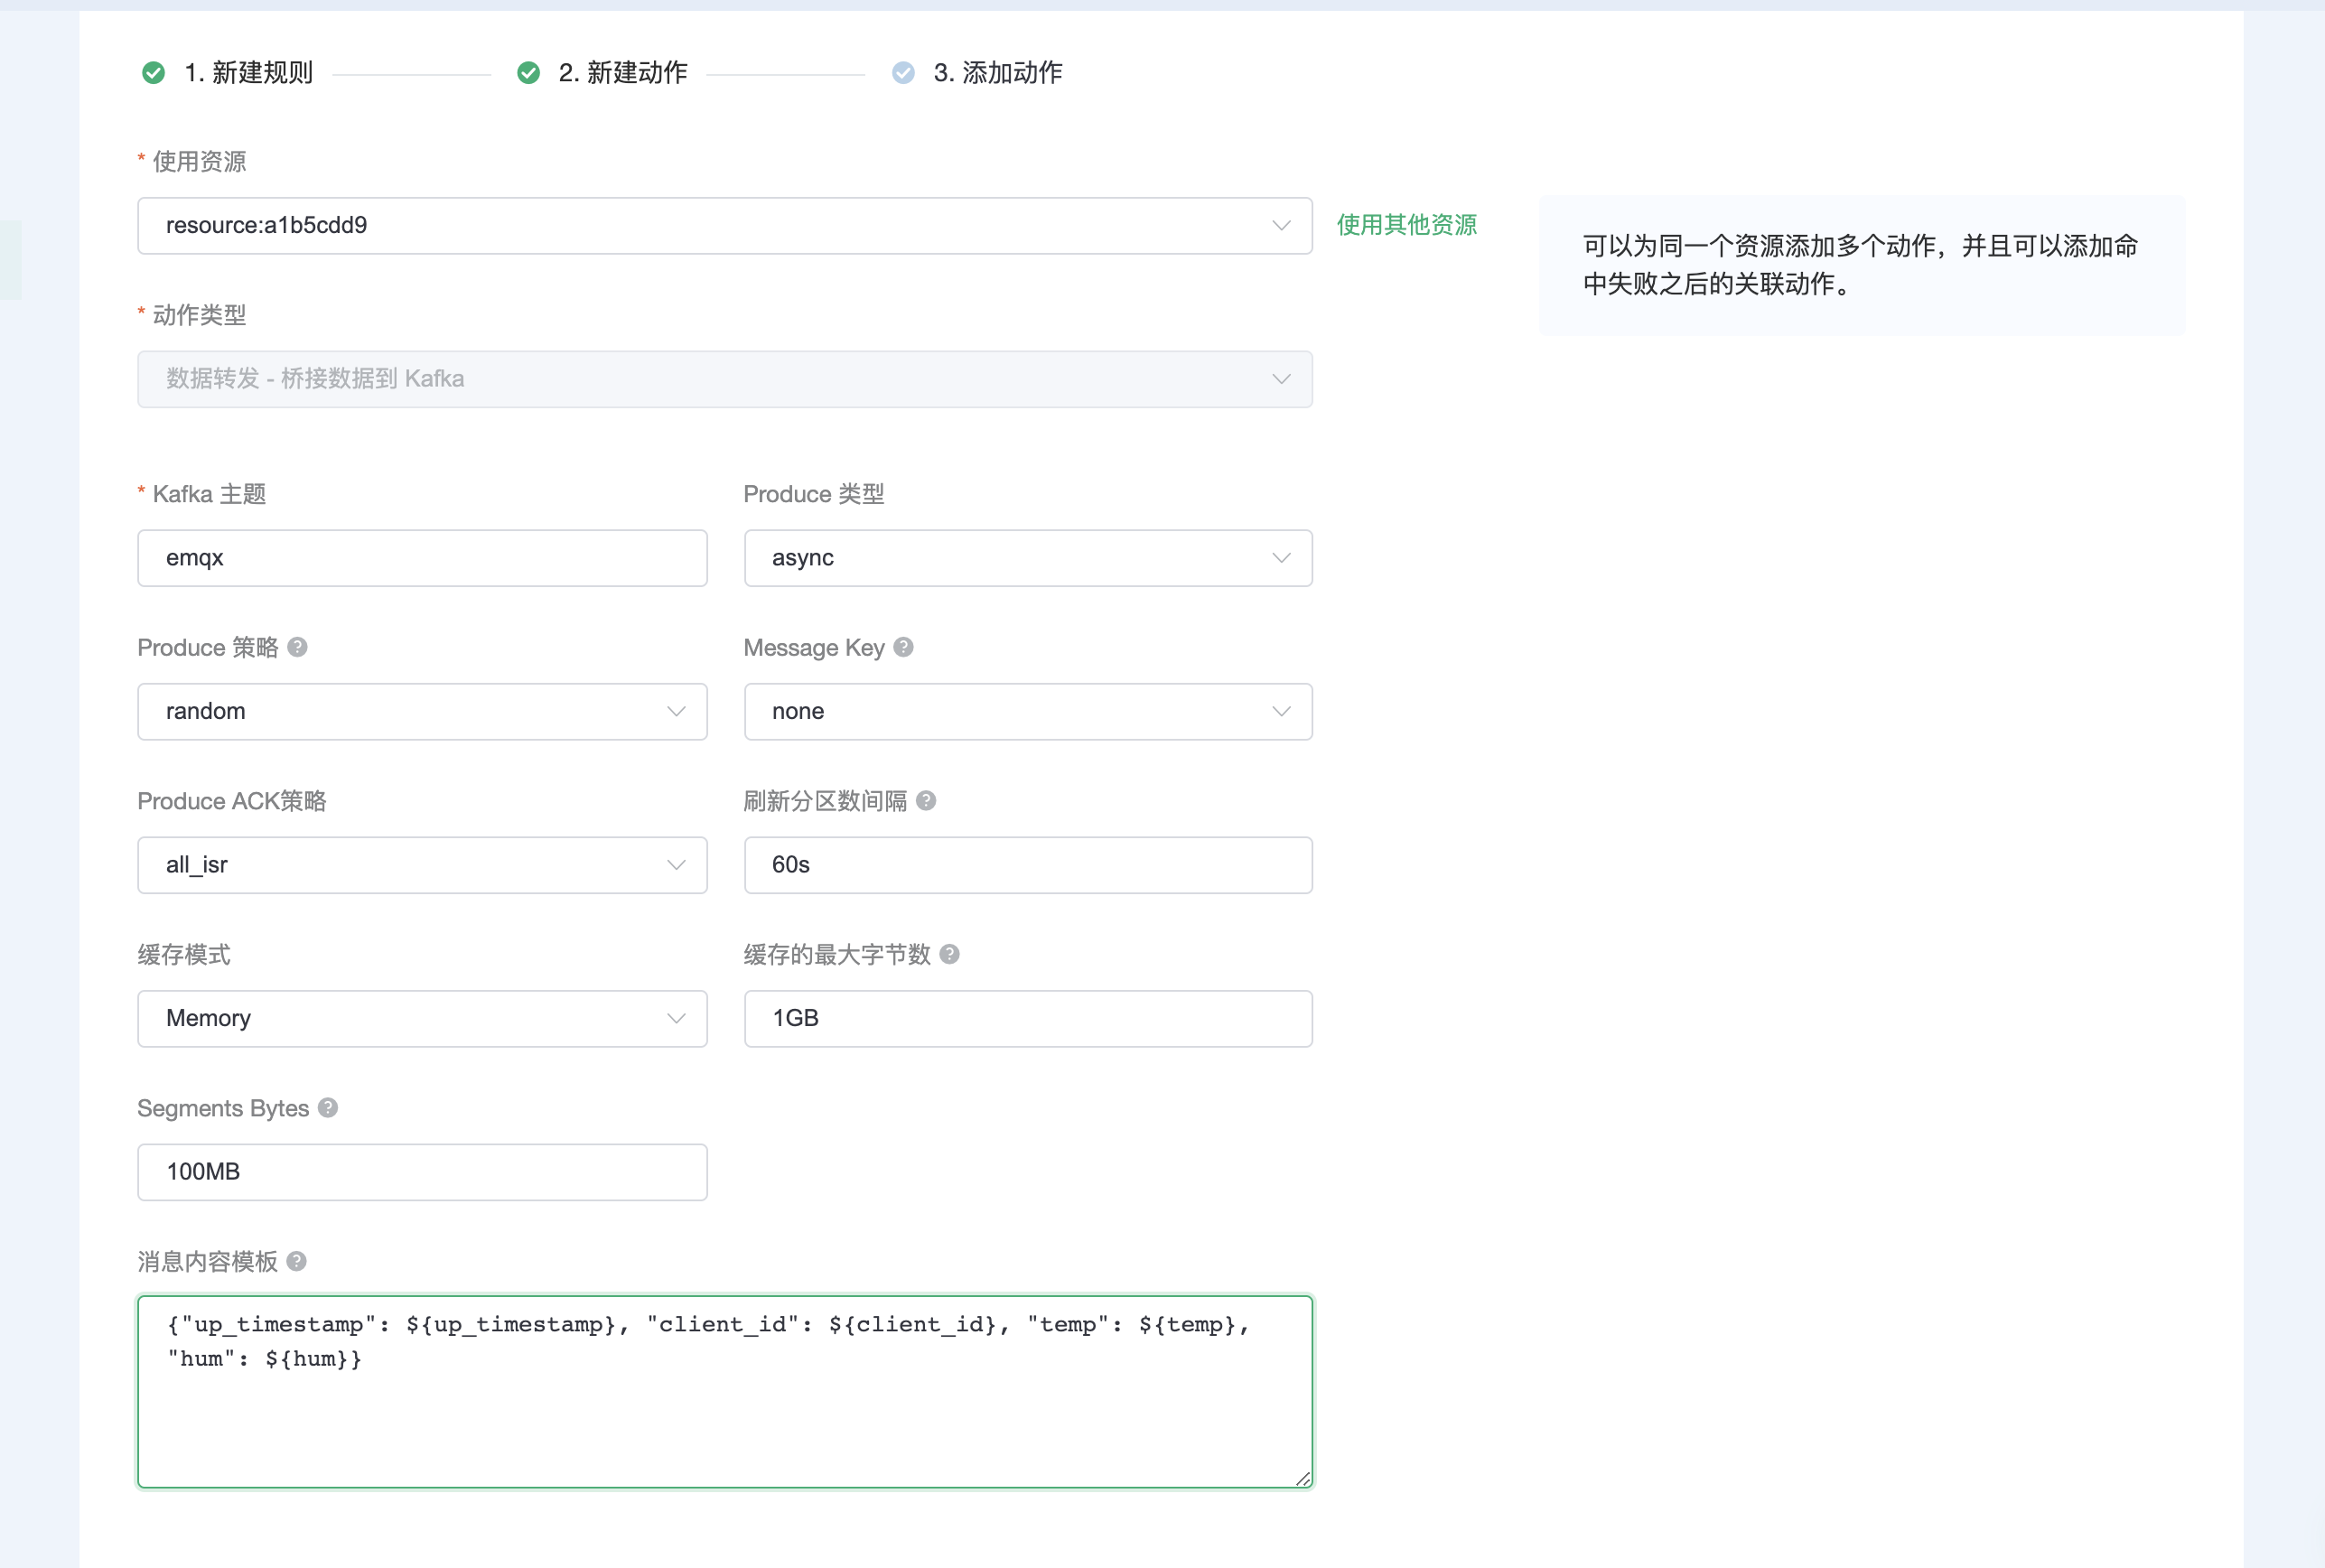
Task: Expand 缓存模式 Memory dropdown
Action: [x=422, y=1019]
